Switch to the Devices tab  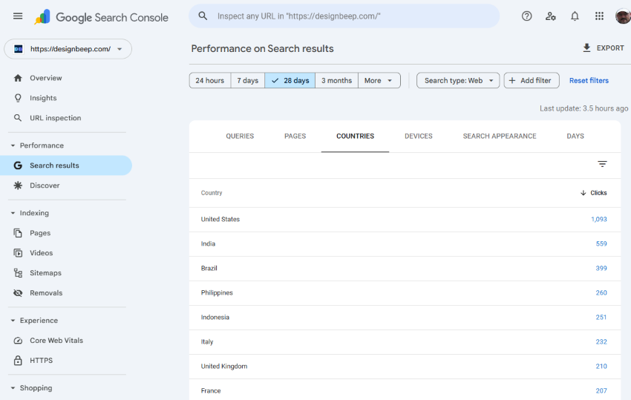click(419, 137)
